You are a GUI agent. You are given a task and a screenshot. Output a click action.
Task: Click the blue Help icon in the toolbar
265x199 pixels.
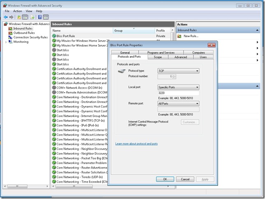tap(40, 17)
